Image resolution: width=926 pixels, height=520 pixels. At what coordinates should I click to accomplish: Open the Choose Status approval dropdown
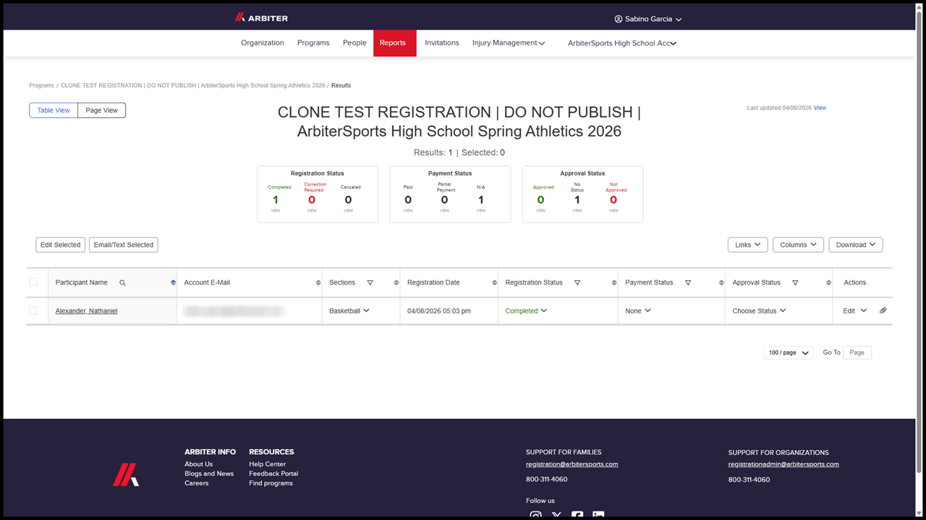point(759,311)
